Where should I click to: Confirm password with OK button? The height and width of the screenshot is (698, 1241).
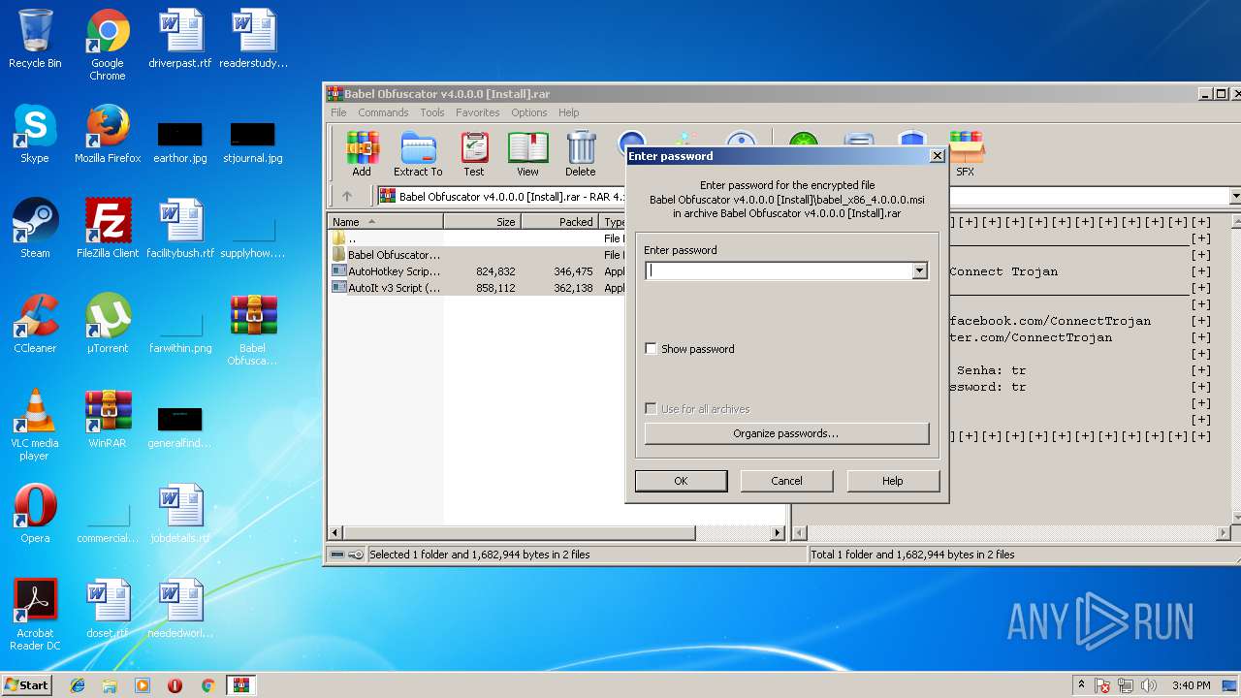681,481
